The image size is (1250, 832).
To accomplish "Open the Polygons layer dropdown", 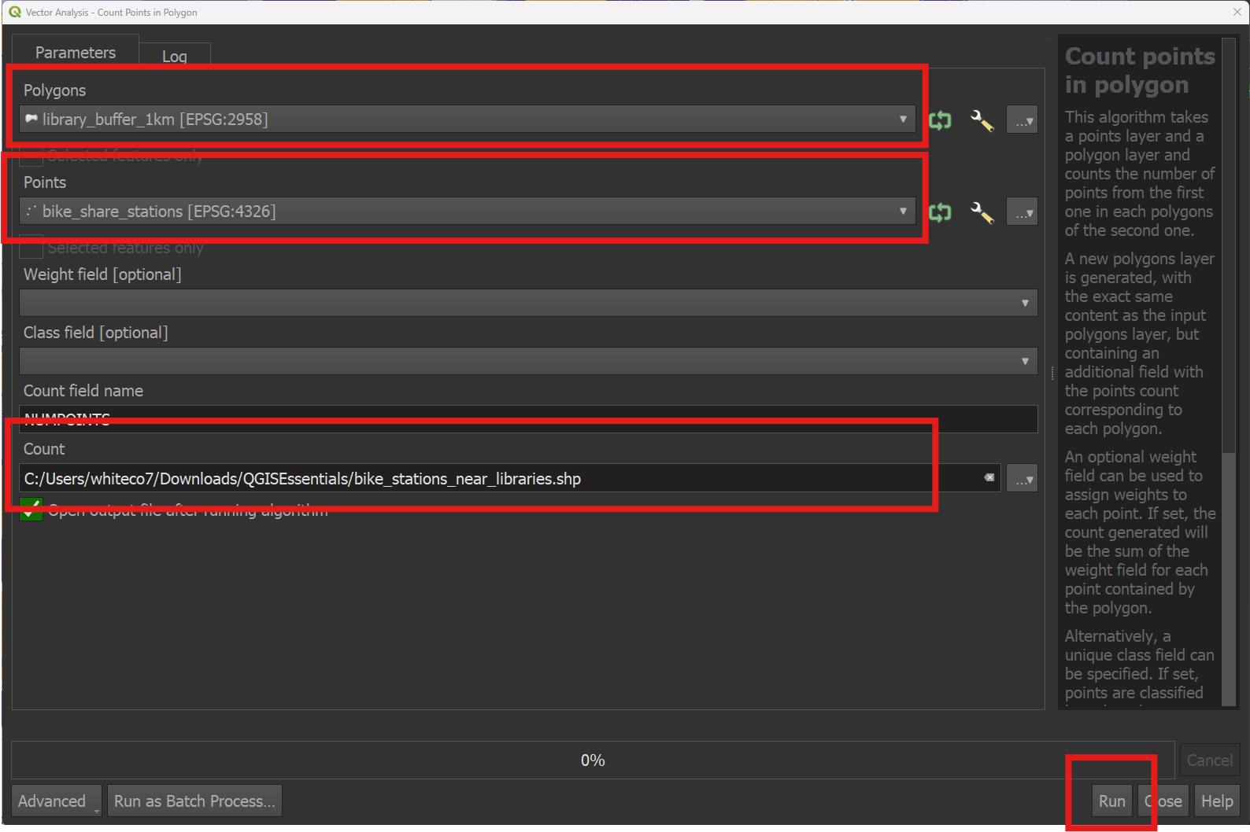I will [x=467, y=120].
